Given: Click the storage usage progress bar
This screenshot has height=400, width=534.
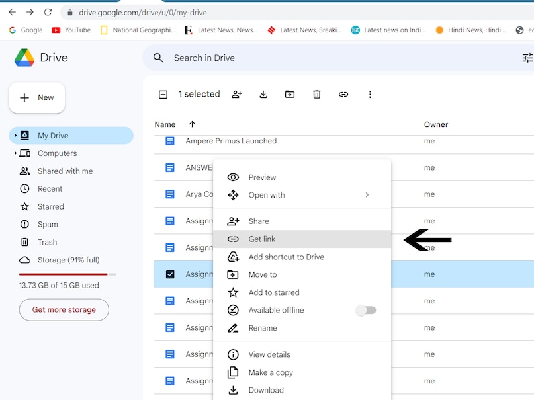Looking at the screenshot, I should tap(67, 274).
